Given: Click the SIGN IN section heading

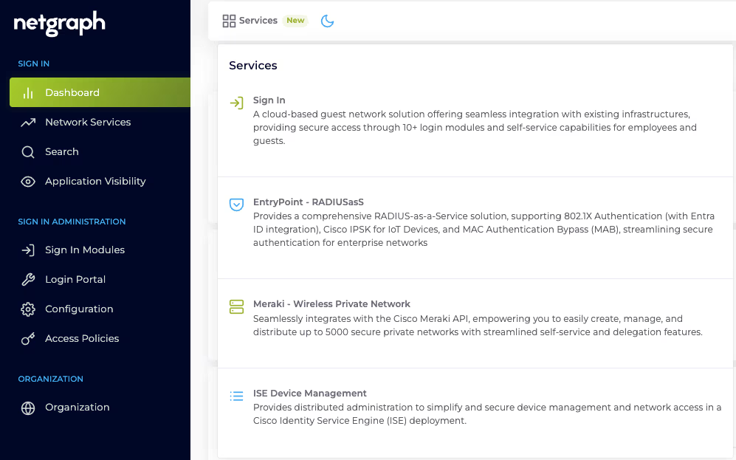Looking at the screenshot, I should click(34, 63).
